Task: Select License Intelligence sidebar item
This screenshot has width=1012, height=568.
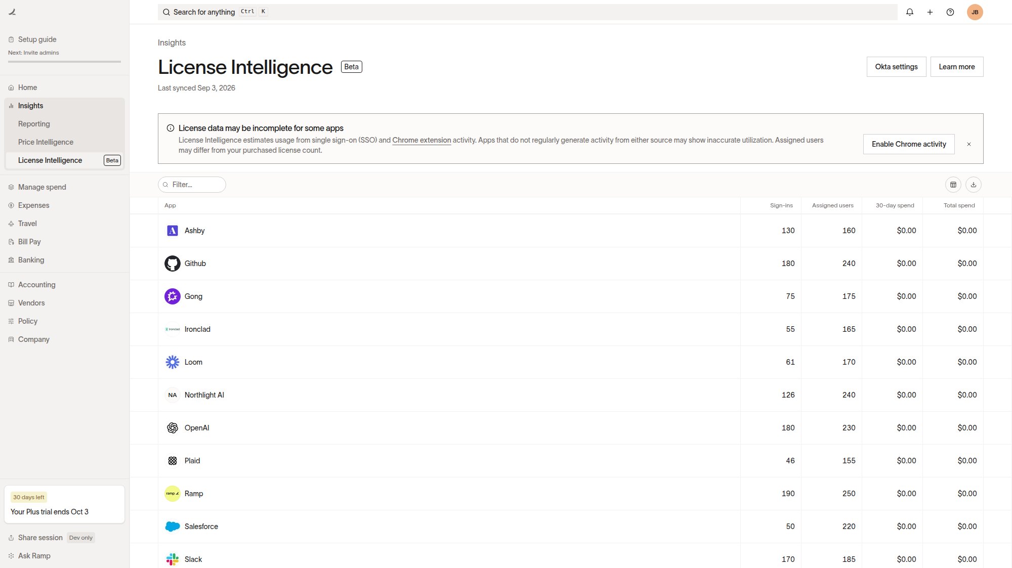Action: 64,160
